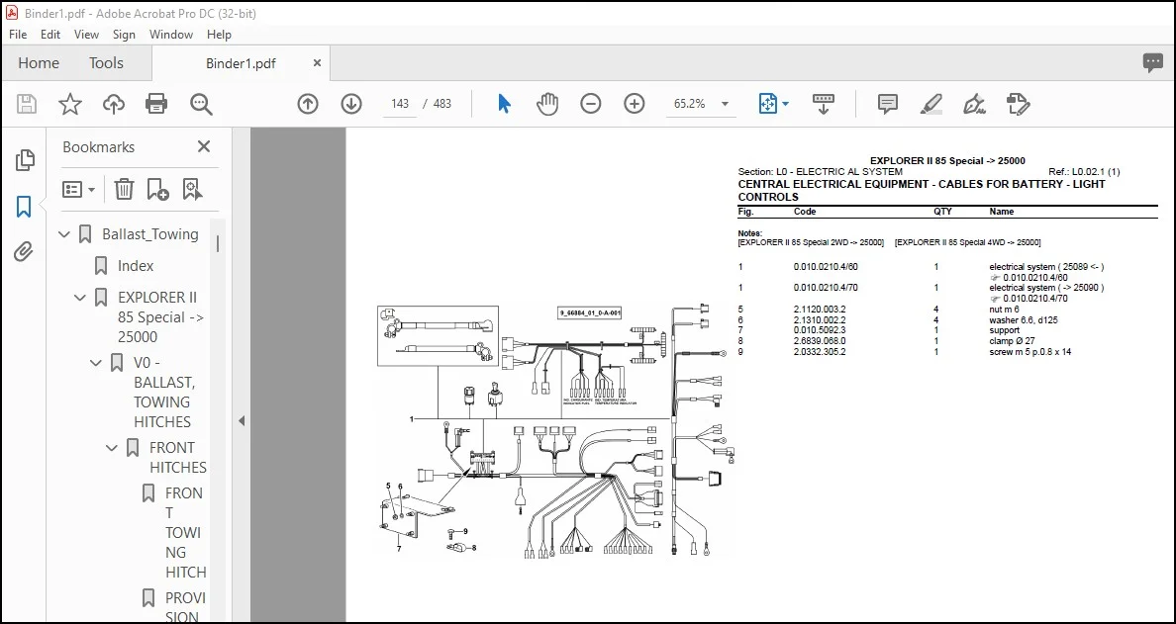Click part code 0.010.5092.3
Viewport: 1176px width, 624px height.
820,330
